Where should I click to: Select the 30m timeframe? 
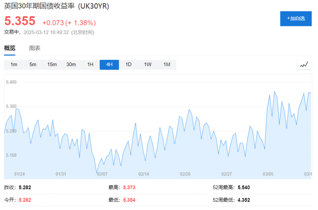pyautogui.click(x=71, y=65)
